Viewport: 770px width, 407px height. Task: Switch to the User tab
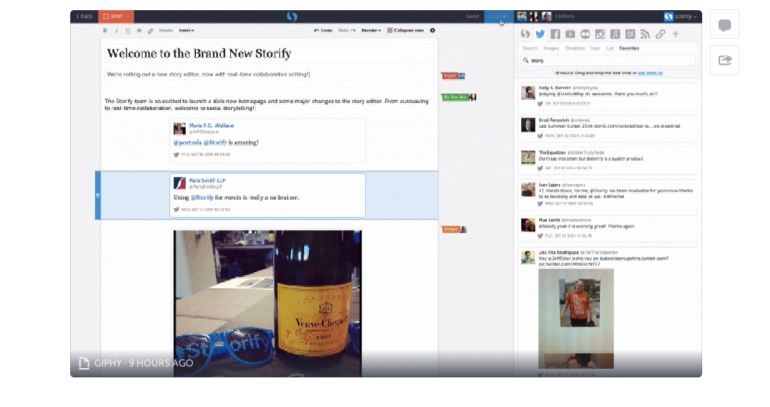[x=595, y=48]
